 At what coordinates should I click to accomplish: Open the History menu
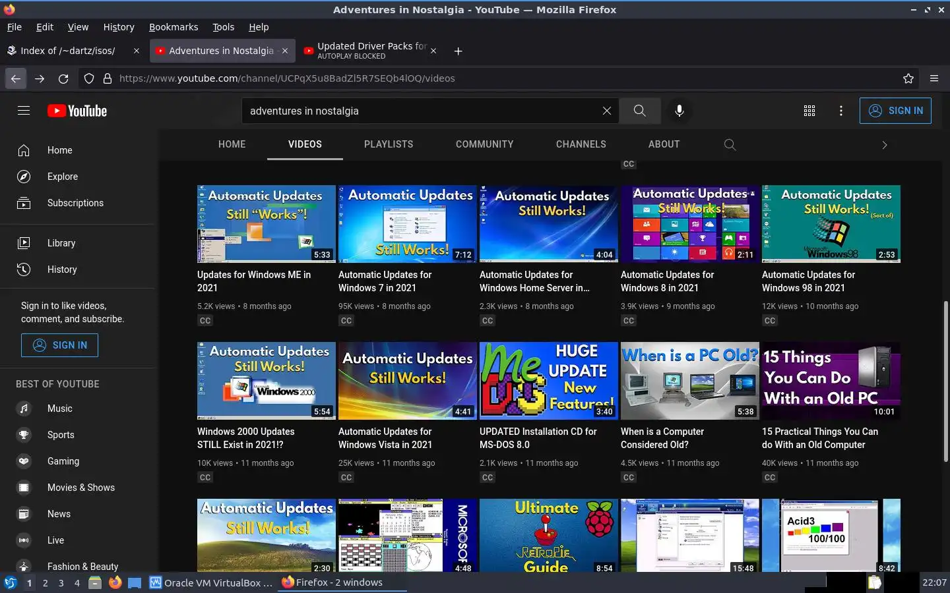[x=119, y=27]
